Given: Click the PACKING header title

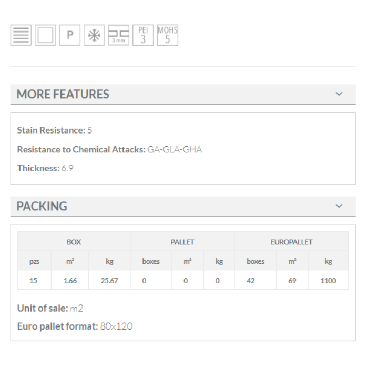Looking at the screenshot, I should (x=42, y=207).
